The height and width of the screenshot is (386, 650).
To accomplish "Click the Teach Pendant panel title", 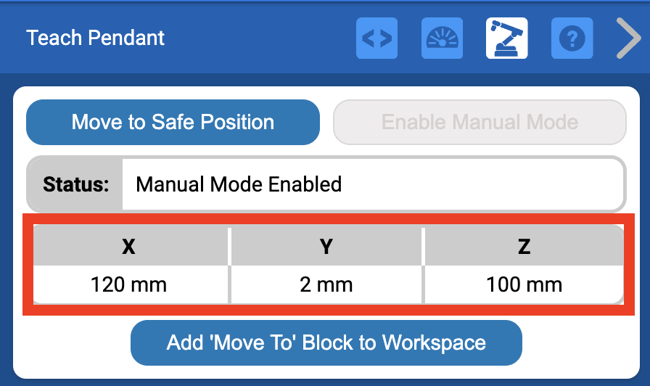I will [96, 38].
